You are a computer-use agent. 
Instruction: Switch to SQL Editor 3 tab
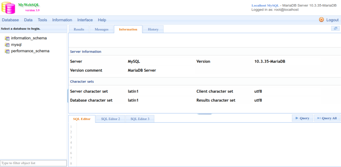140,119
